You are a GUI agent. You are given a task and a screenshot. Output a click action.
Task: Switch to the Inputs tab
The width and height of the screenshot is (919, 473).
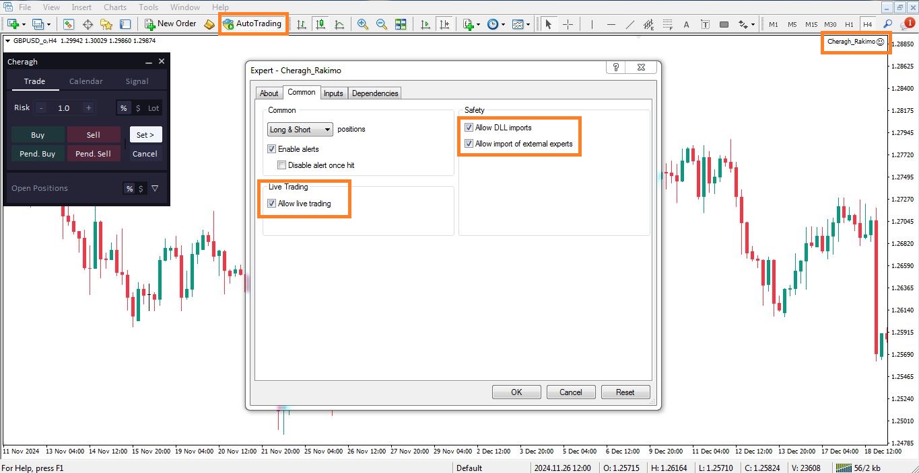[x=333, y=93]
